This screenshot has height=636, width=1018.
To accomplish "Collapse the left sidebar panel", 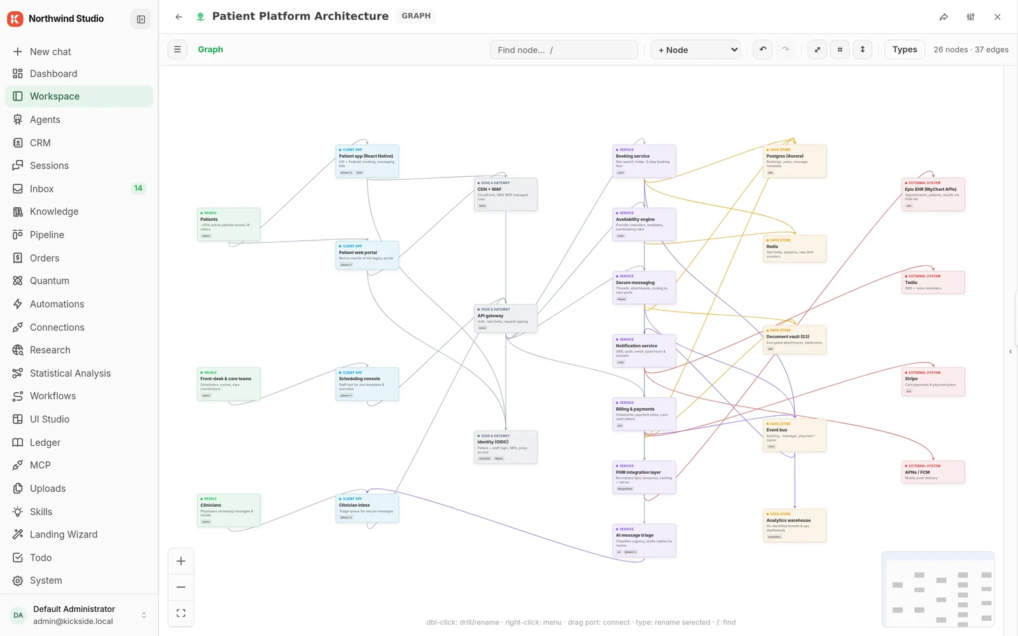I will click(x=141, y=19).
